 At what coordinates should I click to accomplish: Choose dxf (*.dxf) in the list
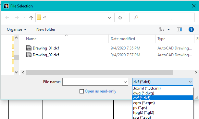tap(163, 98)
